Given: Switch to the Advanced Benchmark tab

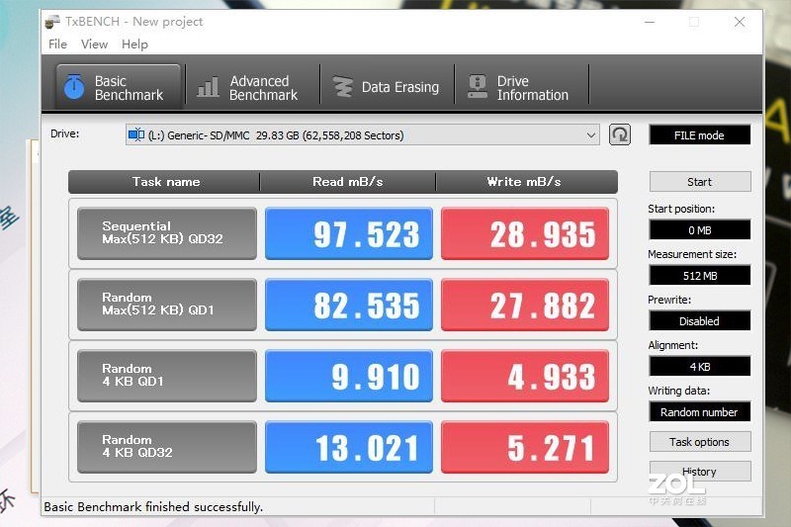Looking at the screenshot, I should (x=253, y=88).
